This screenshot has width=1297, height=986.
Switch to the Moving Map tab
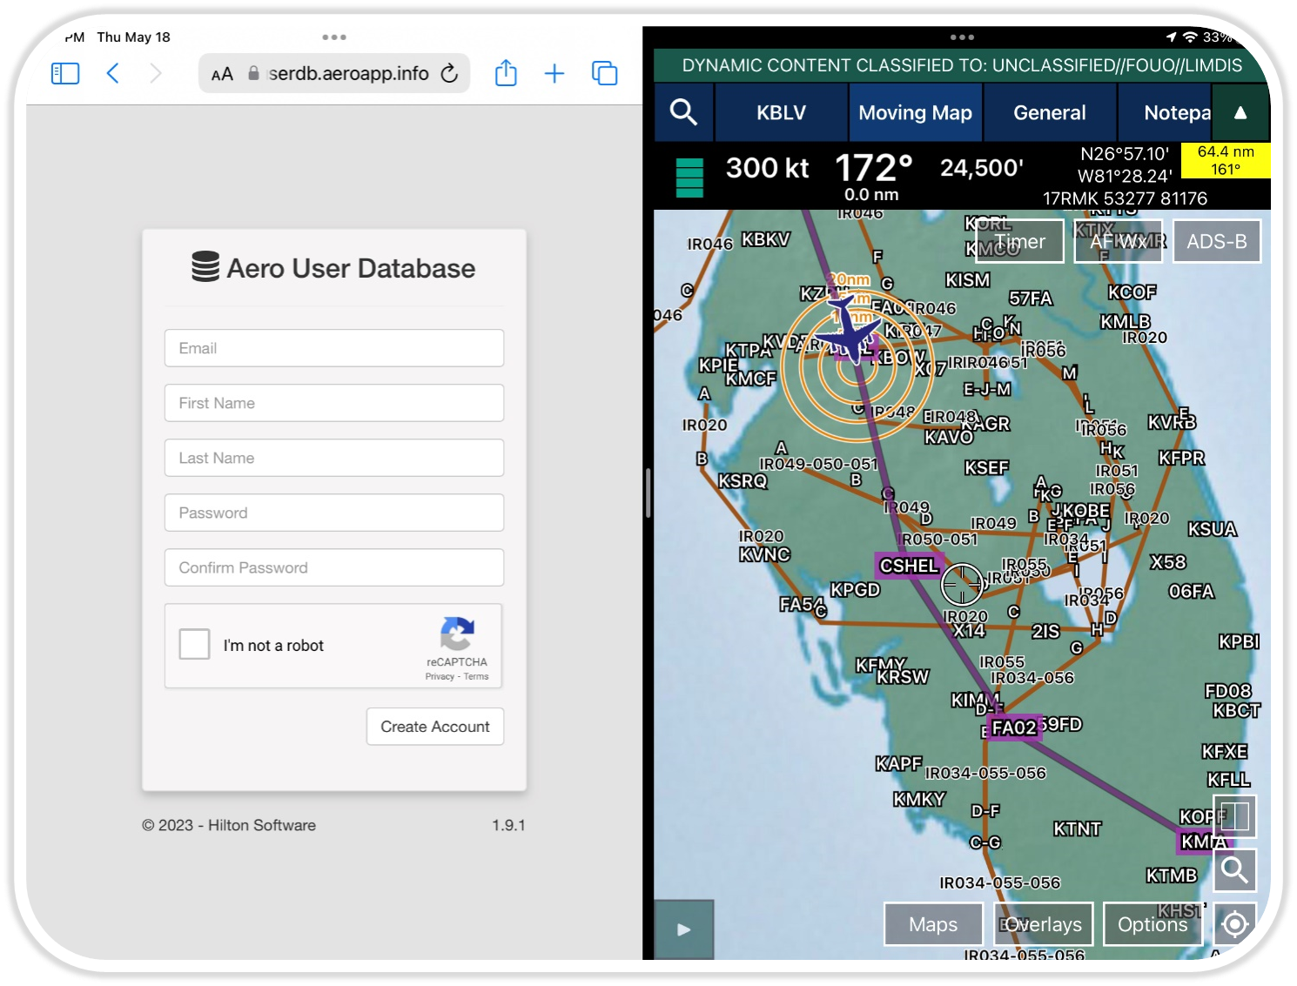[916, 112]
